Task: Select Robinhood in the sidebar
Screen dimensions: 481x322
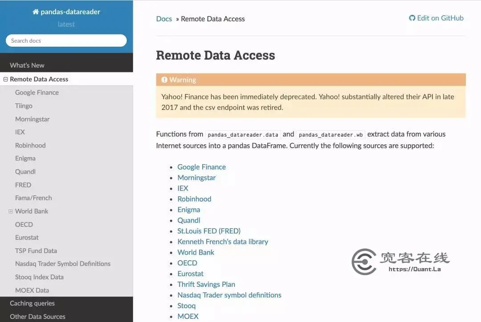Action: [30, 145]
